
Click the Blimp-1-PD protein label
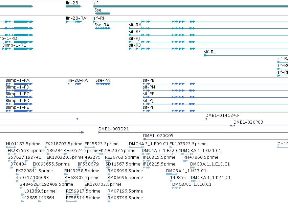pyautogui.click(x=18, y=101)
